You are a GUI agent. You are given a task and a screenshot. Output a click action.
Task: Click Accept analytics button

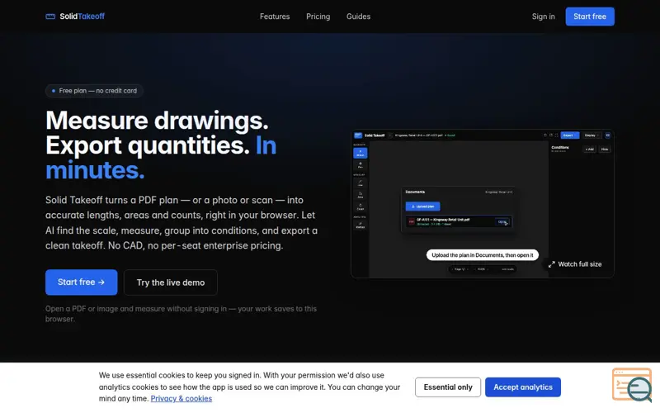pos(523,387)
